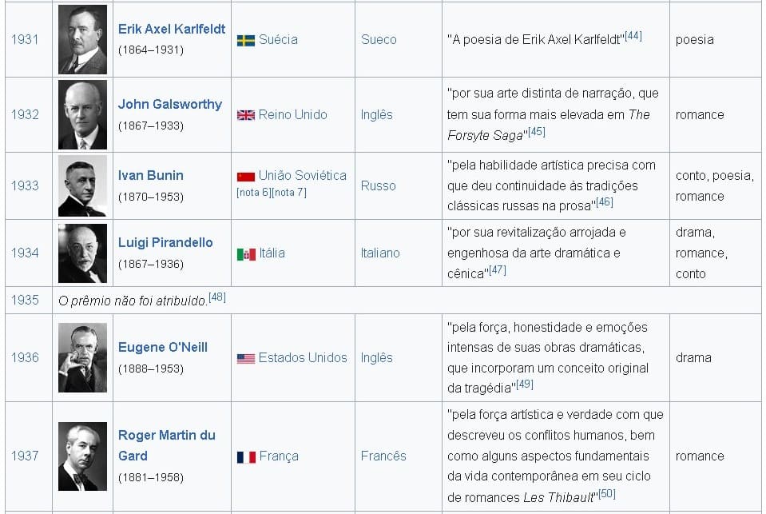Screen dimensions: 766x514
Task: Click the United States flag icon
Action: click(245, 358)
